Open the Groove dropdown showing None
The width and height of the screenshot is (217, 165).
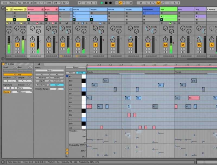pyautogui.click(x=25, y=88)
